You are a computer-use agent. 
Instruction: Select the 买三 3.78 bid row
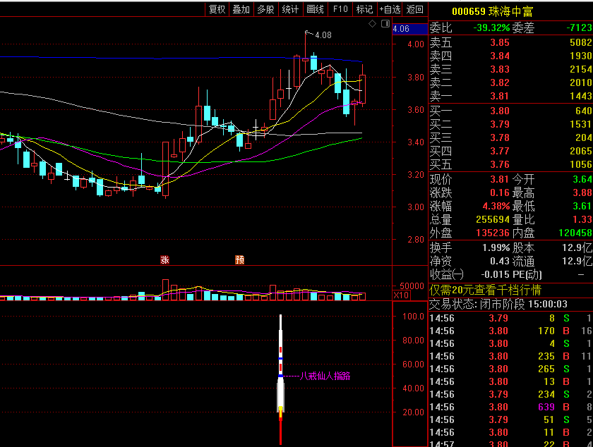tap(510, 137)
